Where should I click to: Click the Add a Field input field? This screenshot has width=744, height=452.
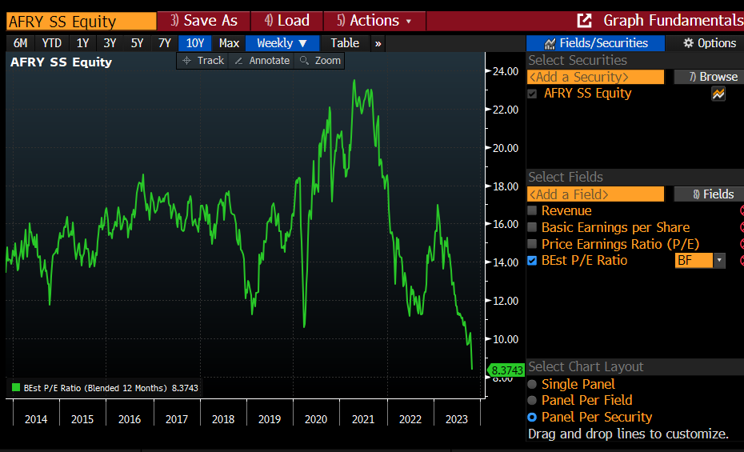click(x=595, y=194)
